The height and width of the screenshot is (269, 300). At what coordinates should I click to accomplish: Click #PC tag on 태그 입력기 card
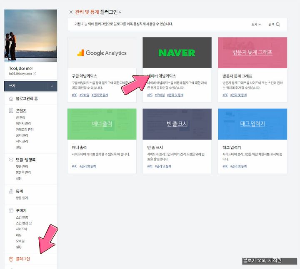tap(225, 167)
